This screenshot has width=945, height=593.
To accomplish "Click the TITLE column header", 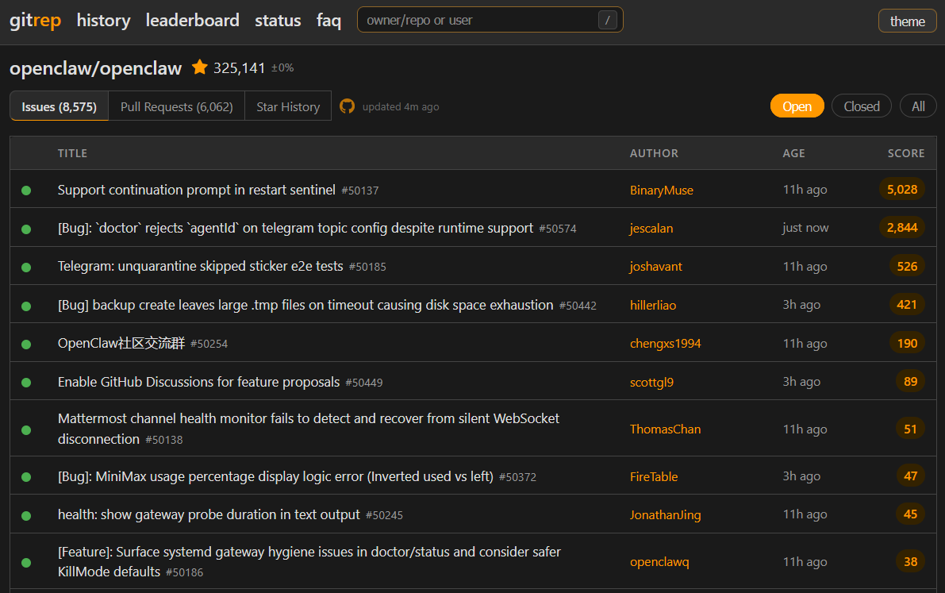I will (x=72, y=153).
